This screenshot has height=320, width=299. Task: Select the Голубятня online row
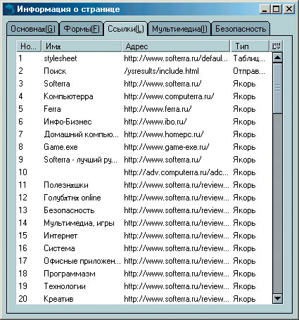click(144, 198)
